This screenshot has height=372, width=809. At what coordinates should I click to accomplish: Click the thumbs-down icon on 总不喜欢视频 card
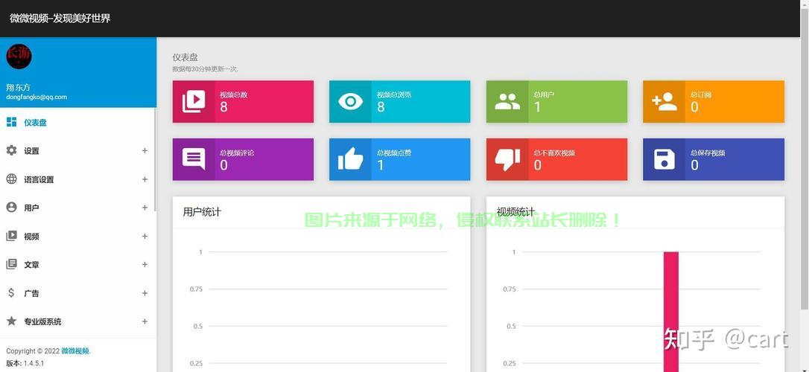(x=507, y=160)
